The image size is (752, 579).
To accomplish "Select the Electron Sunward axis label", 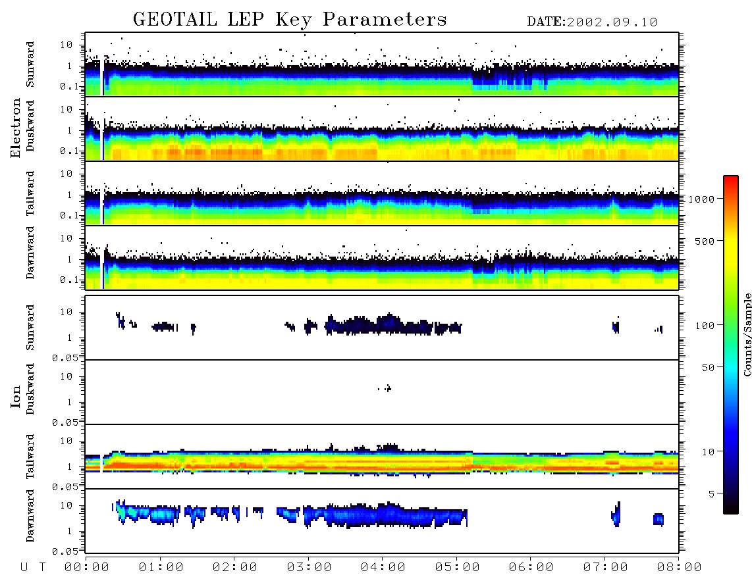I will (30, 64).
